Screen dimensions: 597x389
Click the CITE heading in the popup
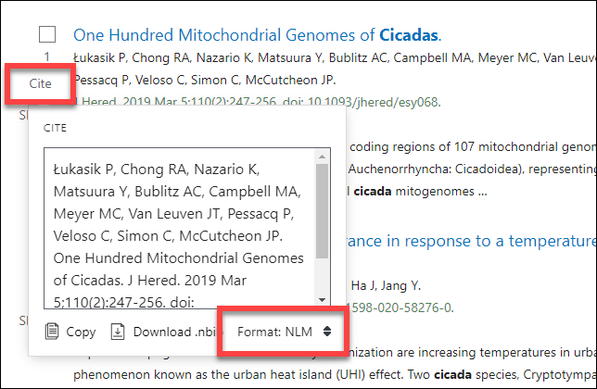pyautogui.click(x=55, y=128)
